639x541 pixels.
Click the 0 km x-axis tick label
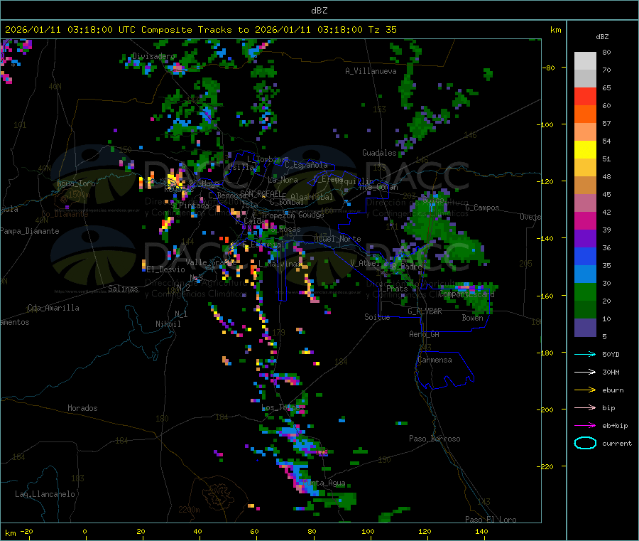84,531
